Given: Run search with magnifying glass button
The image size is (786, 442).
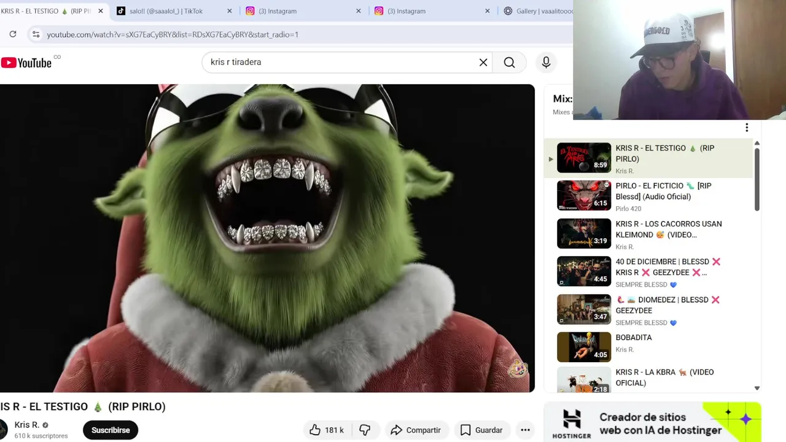Looking at the screenshot, I should 509,62.
